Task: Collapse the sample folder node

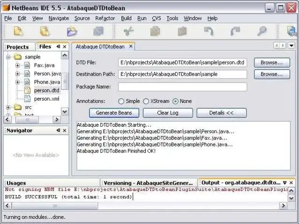Action: (8, 57)
